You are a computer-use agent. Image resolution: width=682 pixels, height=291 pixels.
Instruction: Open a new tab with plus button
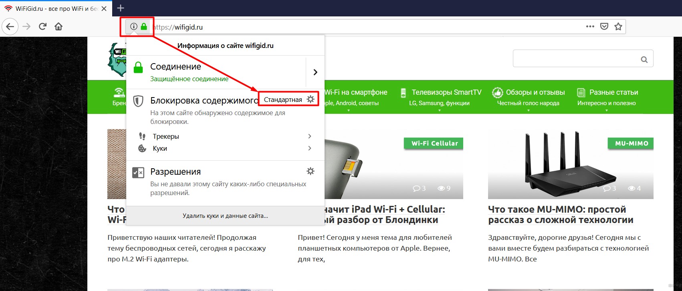(120, 8)
